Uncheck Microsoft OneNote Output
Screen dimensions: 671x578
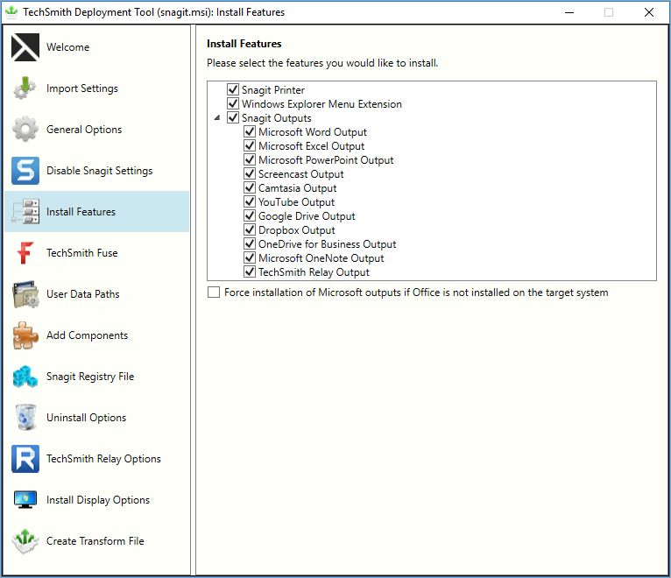point(250,257)
